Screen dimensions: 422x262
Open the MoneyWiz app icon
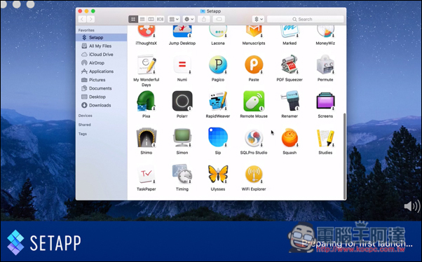point(325,32)
